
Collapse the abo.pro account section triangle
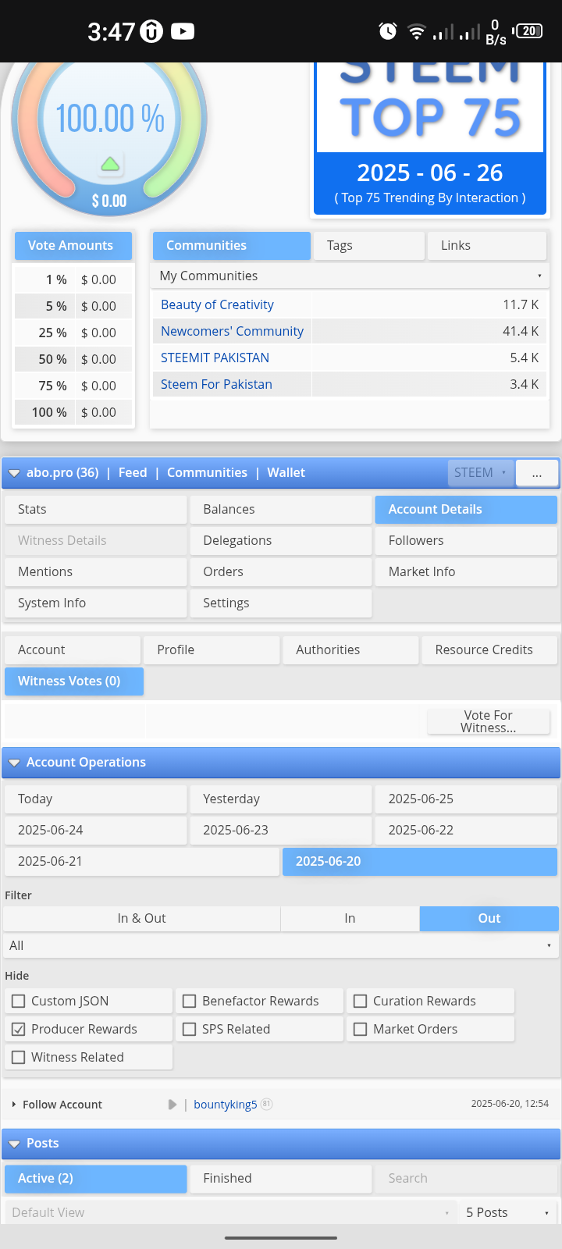point(14,473)
